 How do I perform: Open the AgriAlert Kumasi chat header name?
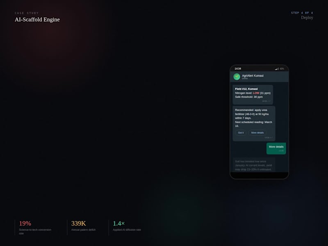[253, 76]
